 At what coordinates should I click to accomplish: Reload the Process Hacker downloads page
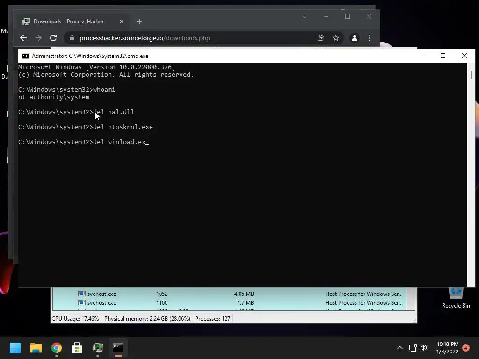[53, 38]
